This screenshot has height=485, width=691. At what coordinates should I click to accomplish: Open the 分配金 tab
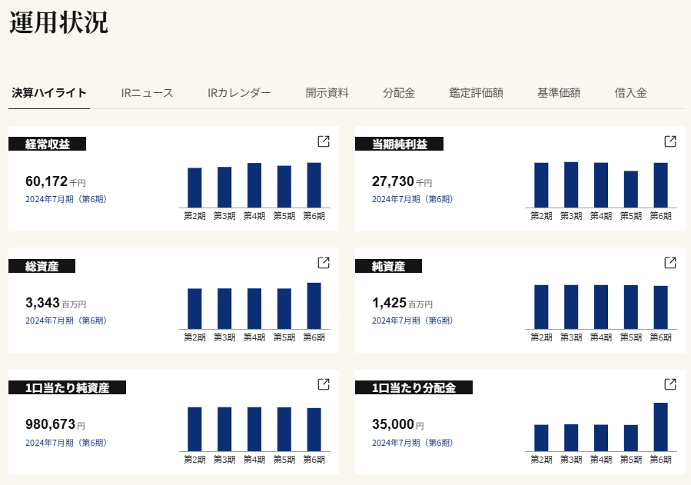click(x=399, y=93)
